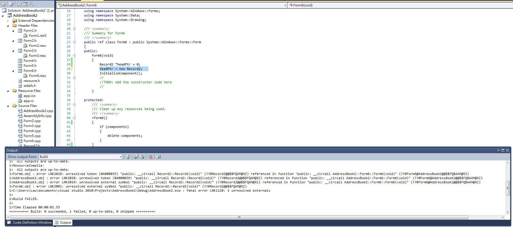The image size is (513, 227).
Task: Click the View Code icon in Solution Explorer
Action: (x=19, y=4)
